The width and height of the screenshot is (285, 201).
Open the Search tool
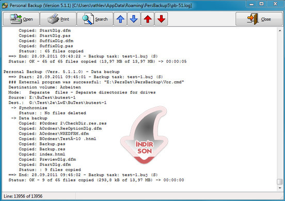coord(95,19)
